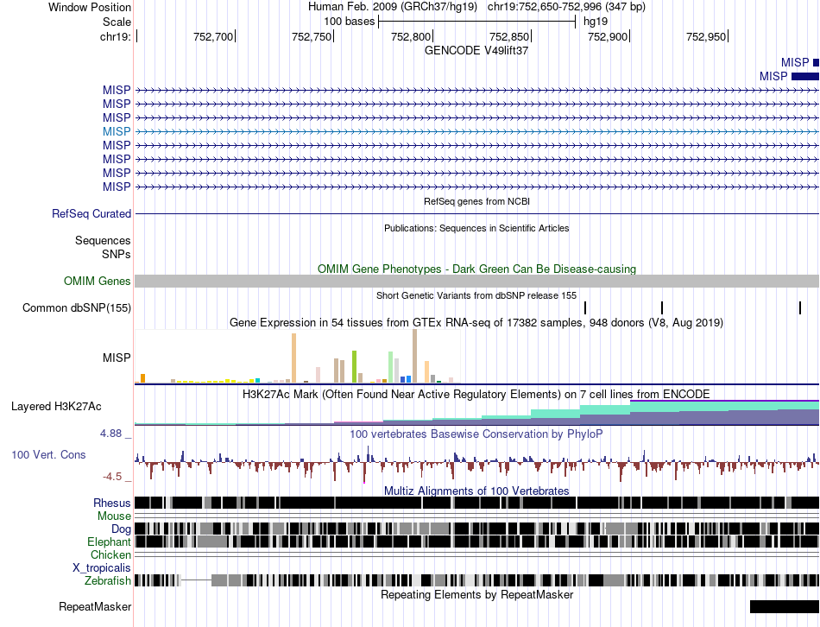Click the Elephant species label

click(110, 542)
